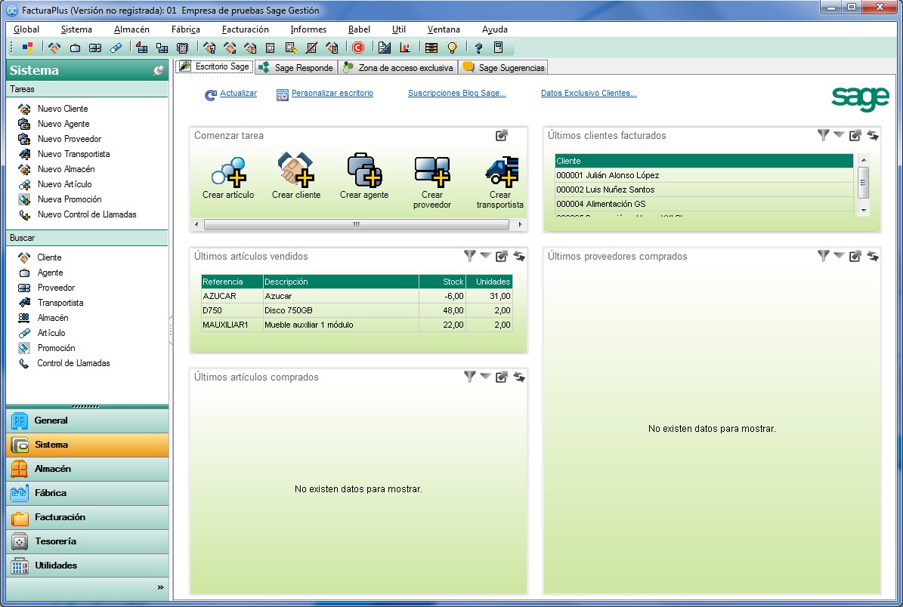Select the Fábrica module button
The width and height of the screenshot is (903, 607).
[x=88, y=493]
